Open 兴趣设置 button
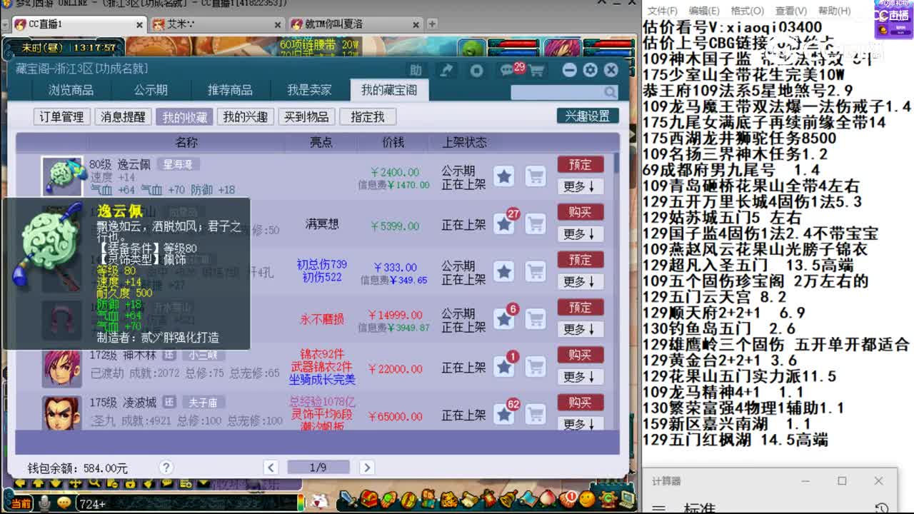This screenshot has width=914, height=514. pos(588,116)
